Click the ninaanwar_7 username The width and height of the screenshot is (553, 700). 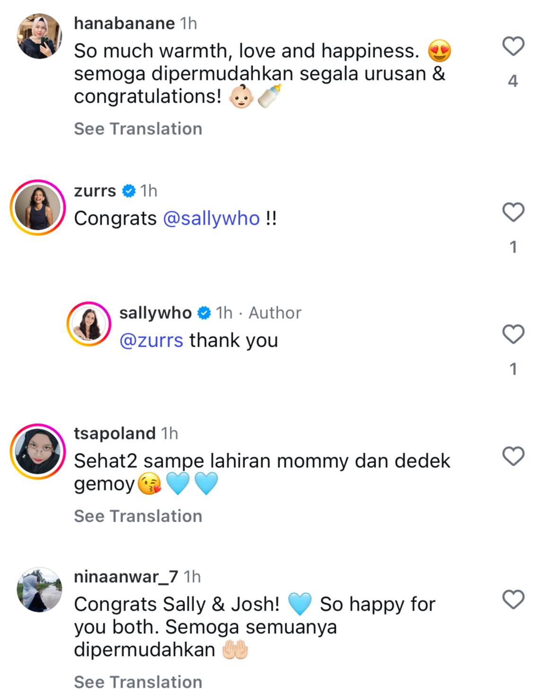(126, 577)
